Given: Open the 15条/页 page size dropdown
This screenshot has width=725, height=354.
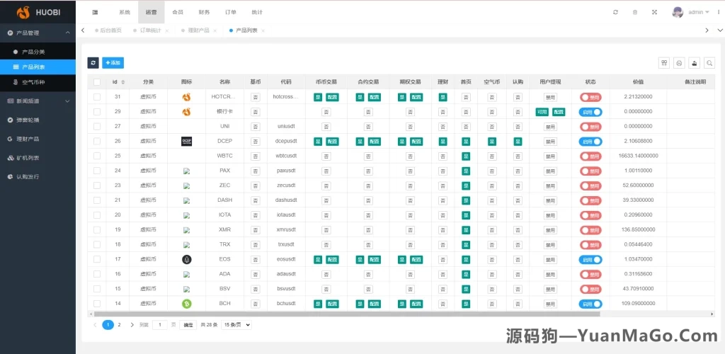Looking at the screenshot, I should pyautogui.click(x=236, y=325).
